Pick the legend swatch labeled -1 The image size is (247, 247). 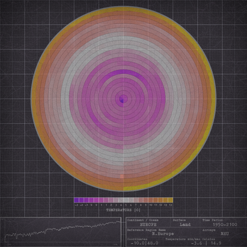86,200
